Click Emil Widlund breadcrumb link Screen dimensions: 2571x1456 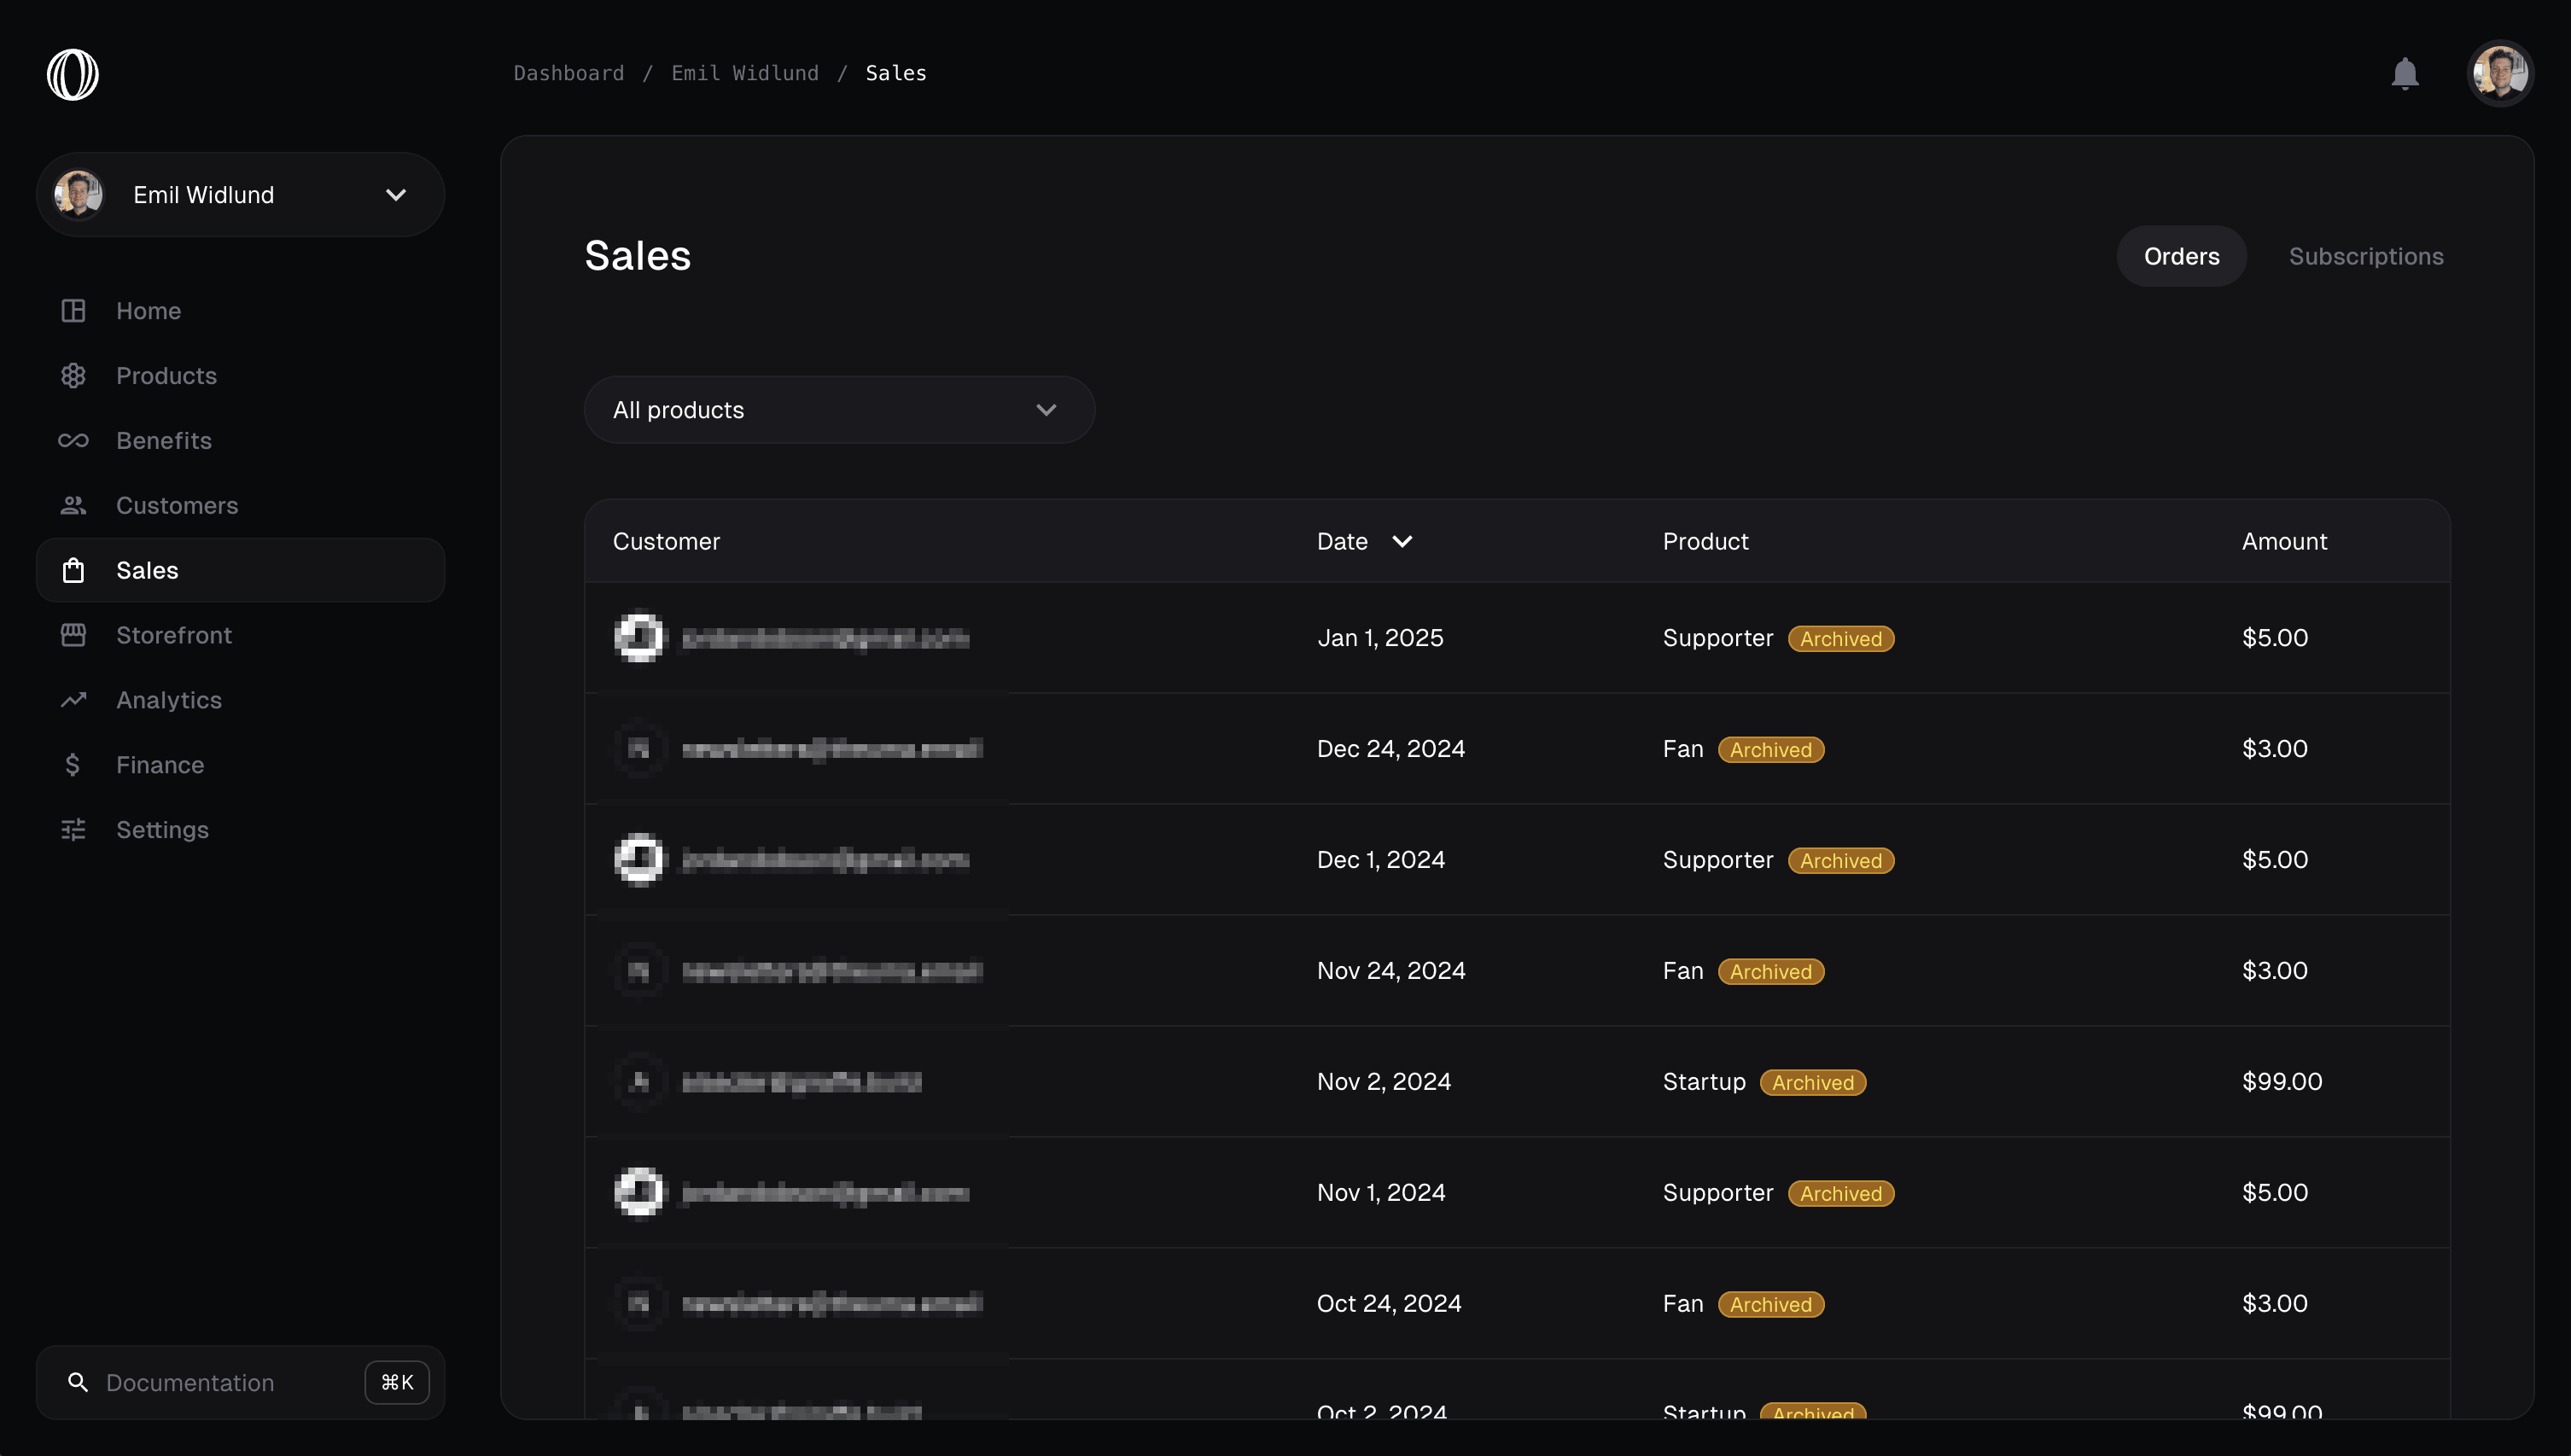744,73
